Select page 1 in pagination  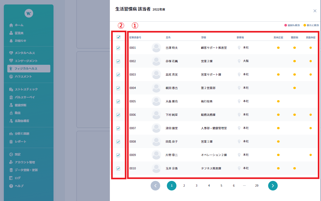172,186
